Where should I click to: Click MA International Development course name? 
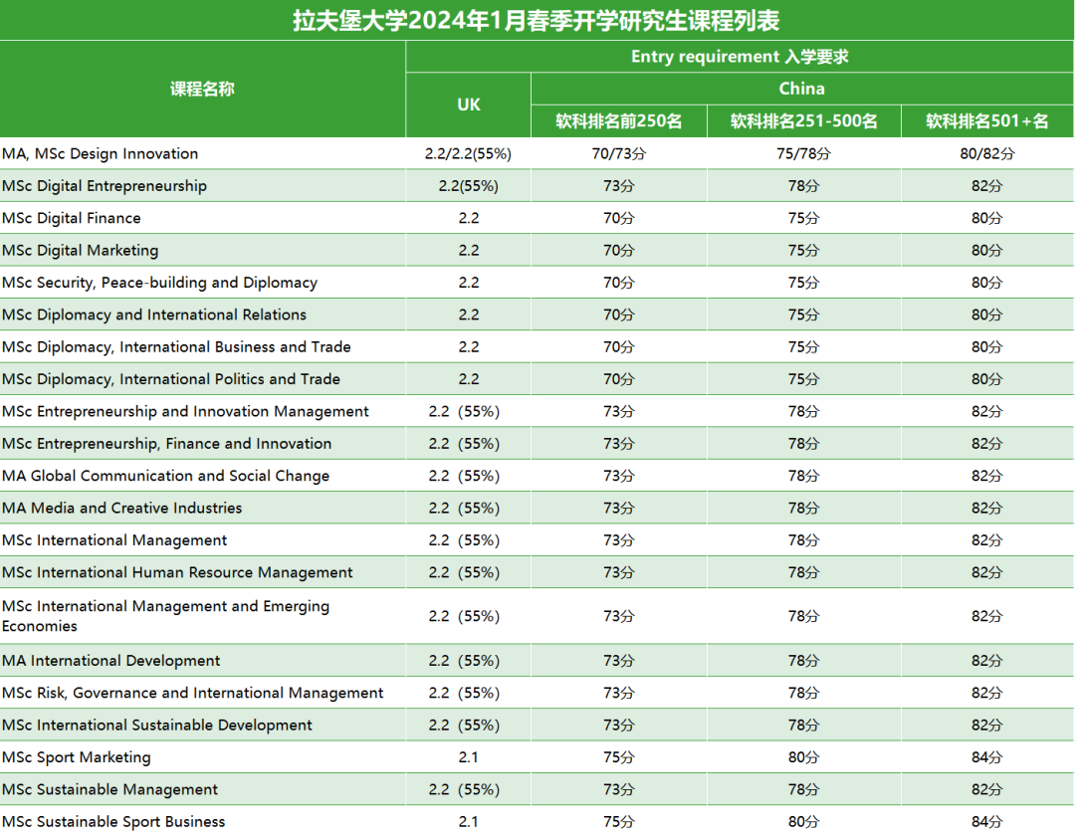(111, 661)
